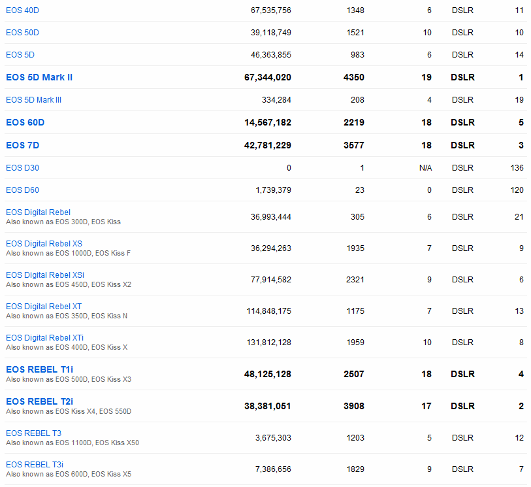
Task: Click the 1175 count cell
Action: pyautogui.click(x=355, y=311)
